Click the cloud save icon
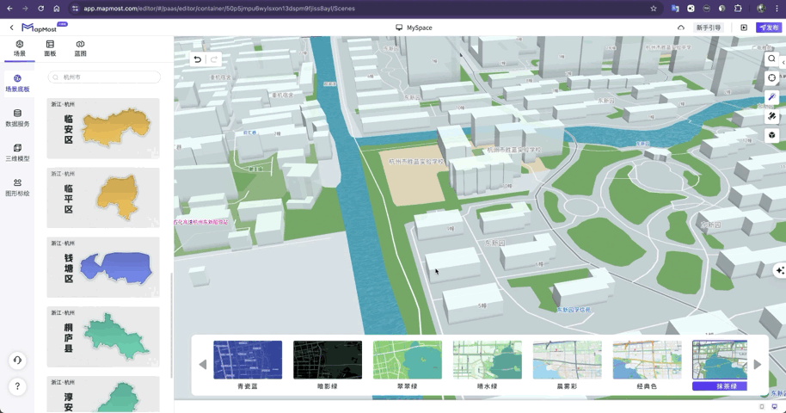The width and height of the screenshot is (786, 413). click(681, 28)
